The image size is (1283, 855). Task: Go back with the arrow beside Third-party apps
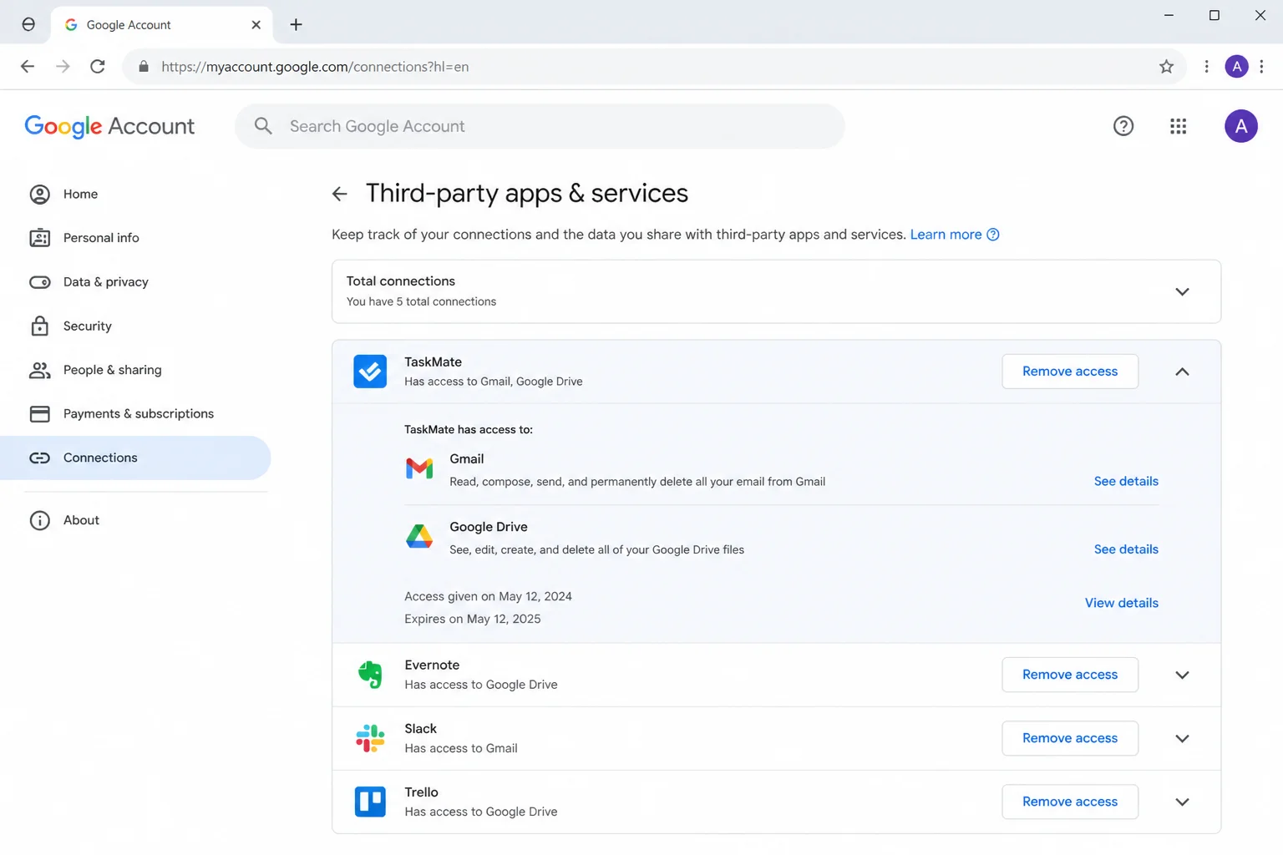[339, 194]
